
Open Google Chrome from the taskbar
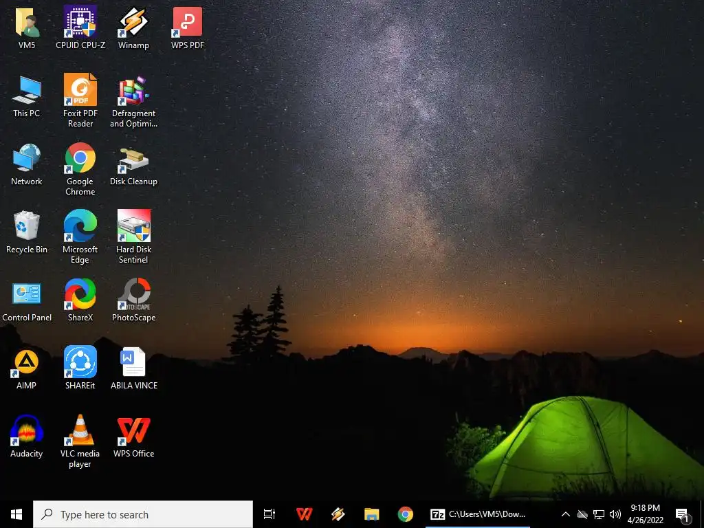(405, 514)
